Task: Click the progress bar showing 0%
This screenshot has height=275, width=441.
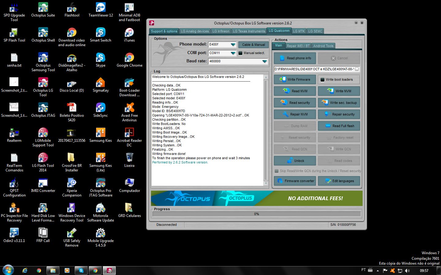Action: 257,214
